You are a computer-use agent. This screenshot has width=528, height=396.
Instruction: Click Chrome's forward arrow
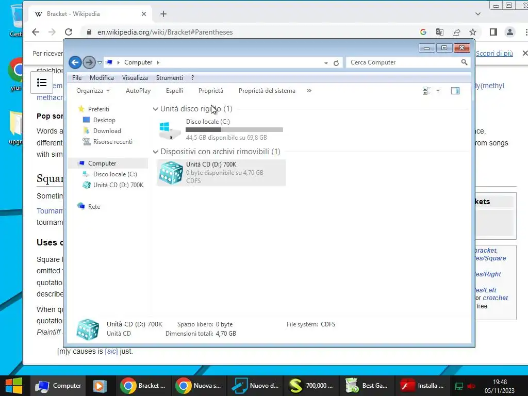click(52, 32)
